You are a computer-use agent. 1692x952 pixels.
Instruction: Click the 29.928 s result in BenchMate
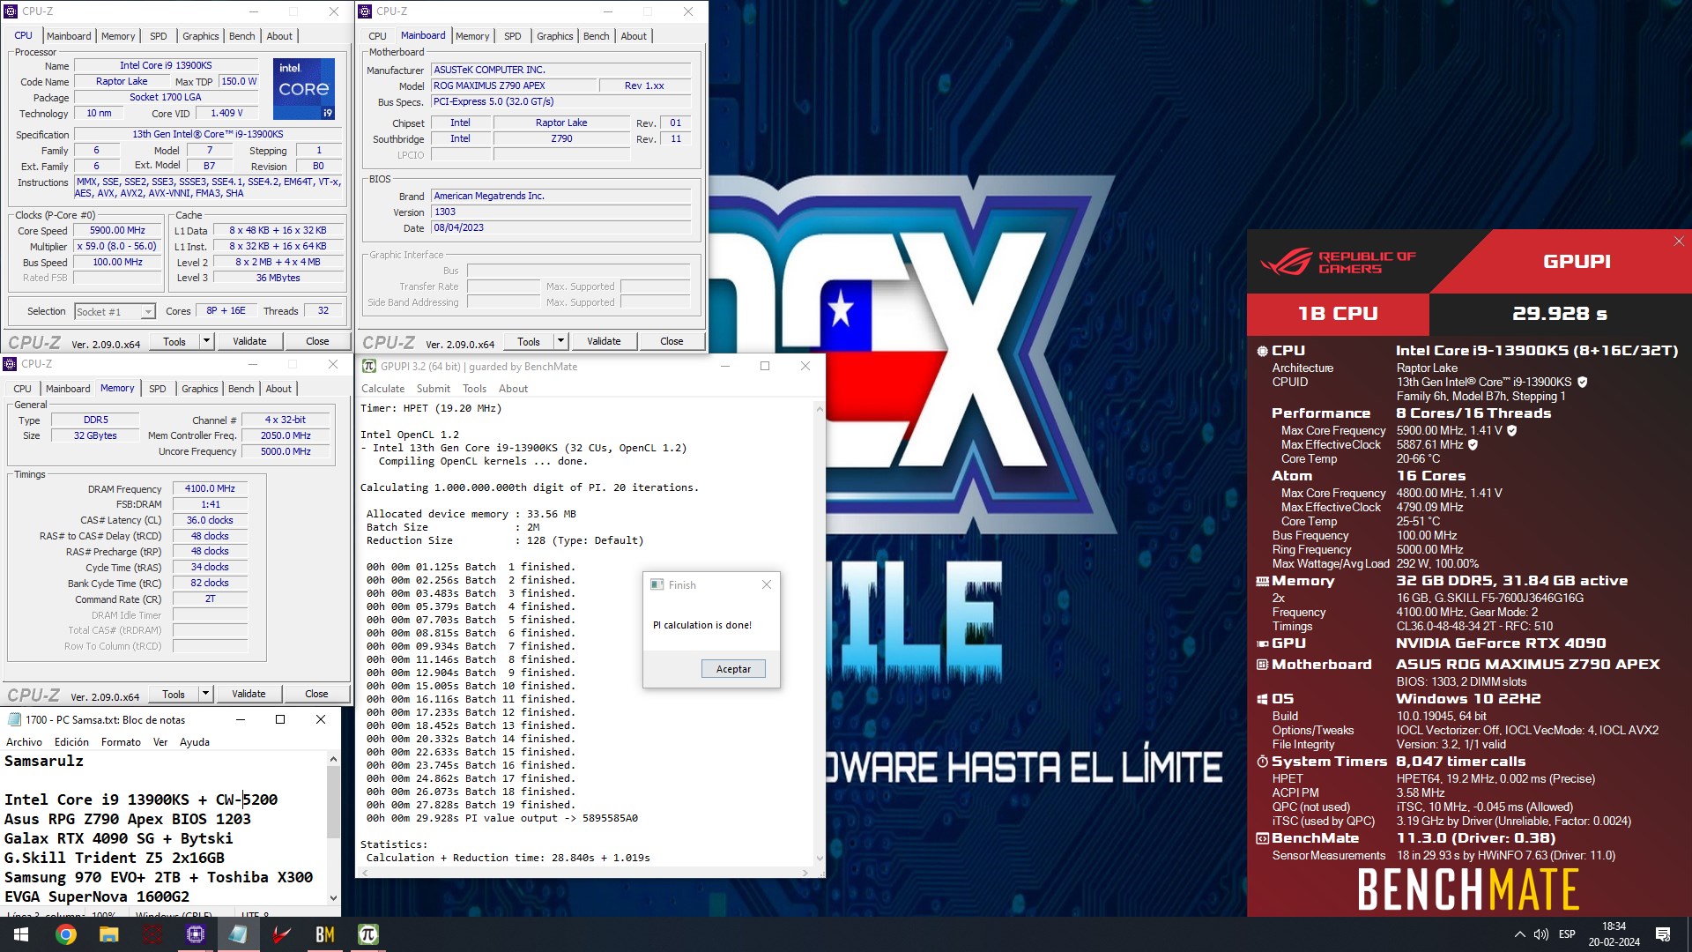1560,314
